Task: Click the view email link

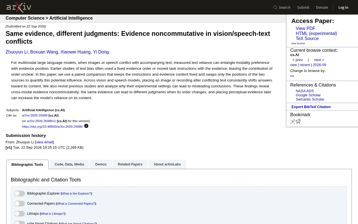Action: [x=44, y=142]
